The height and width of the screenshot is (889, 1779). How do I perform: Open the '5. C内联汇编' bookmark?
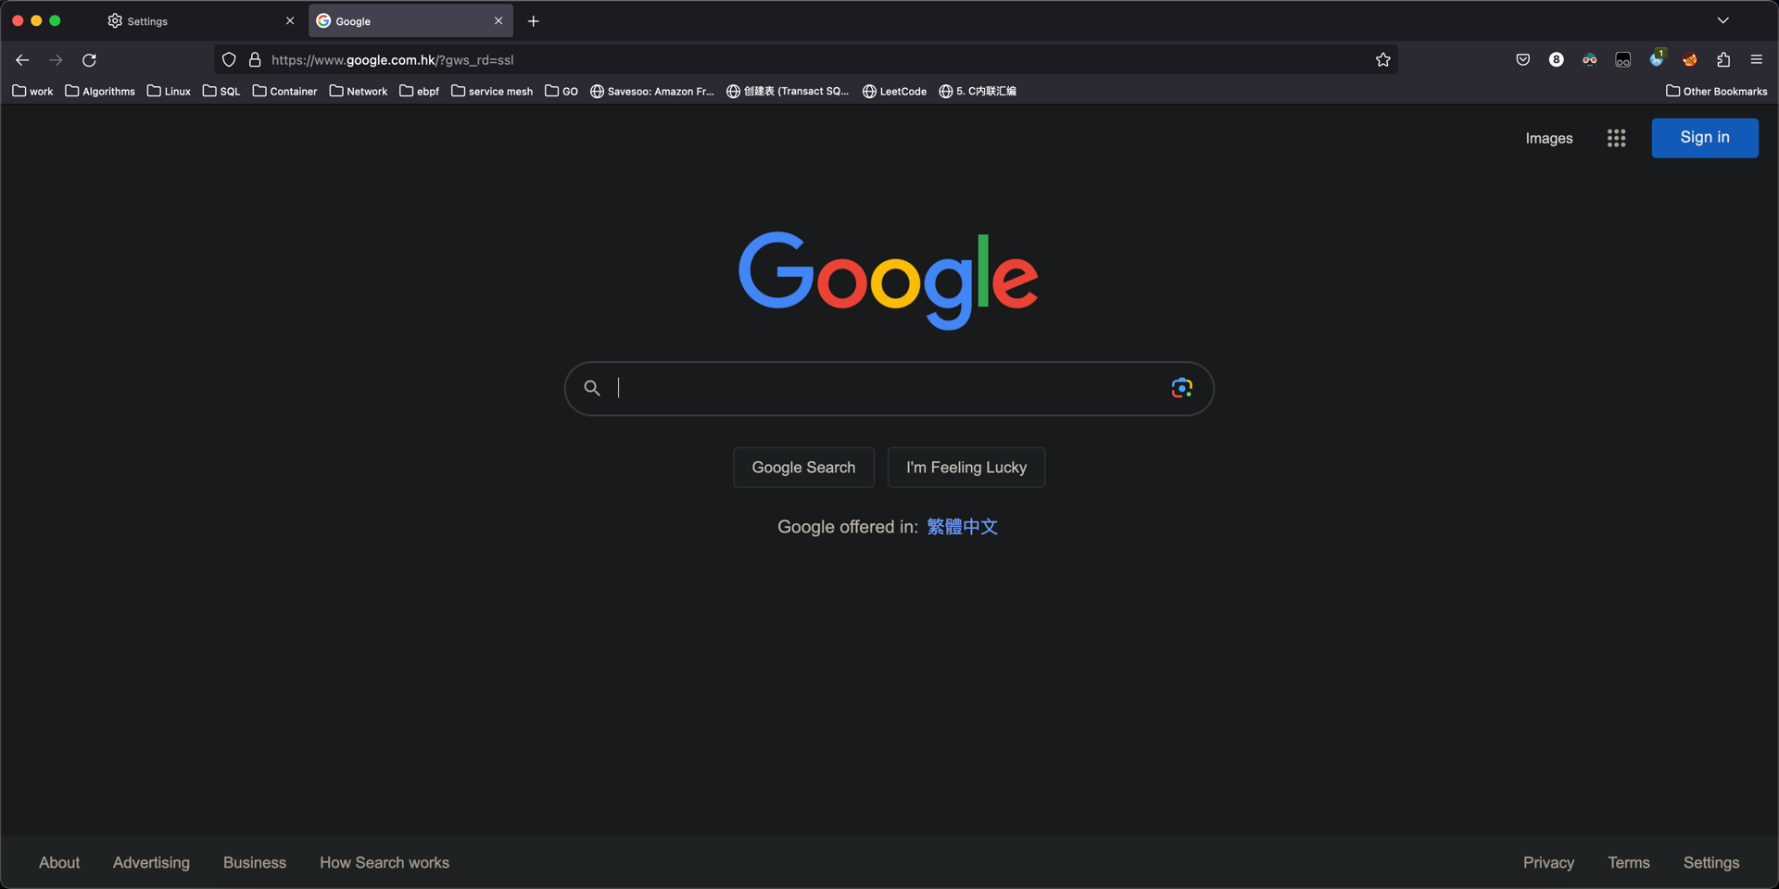tap(978, 91)
